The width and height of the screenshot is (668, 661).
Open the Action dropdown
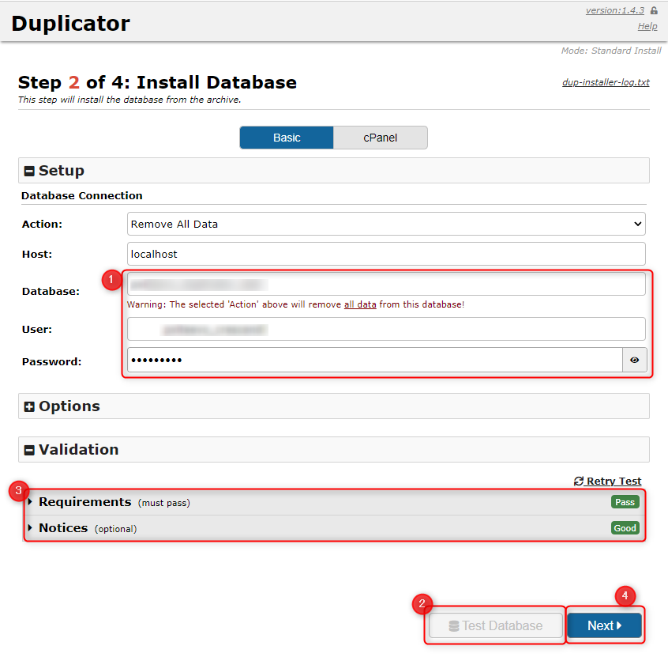(x=386, y=224)
